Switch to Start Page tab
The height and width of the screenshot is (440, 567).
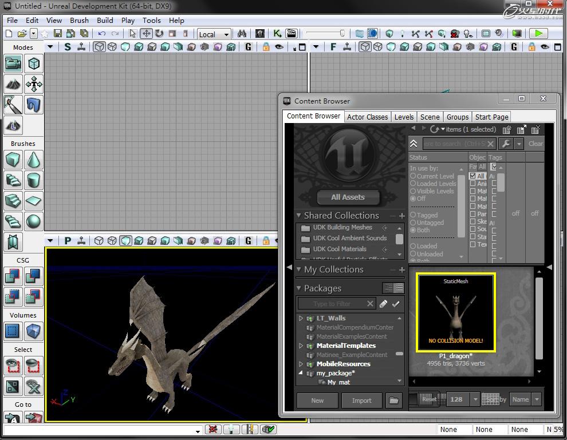[x=492, y=117]
